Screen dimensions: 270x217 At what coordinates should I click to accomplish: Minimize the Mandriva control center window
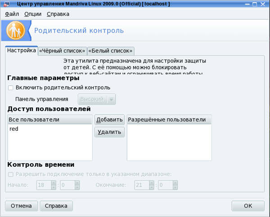coord(247,4)
